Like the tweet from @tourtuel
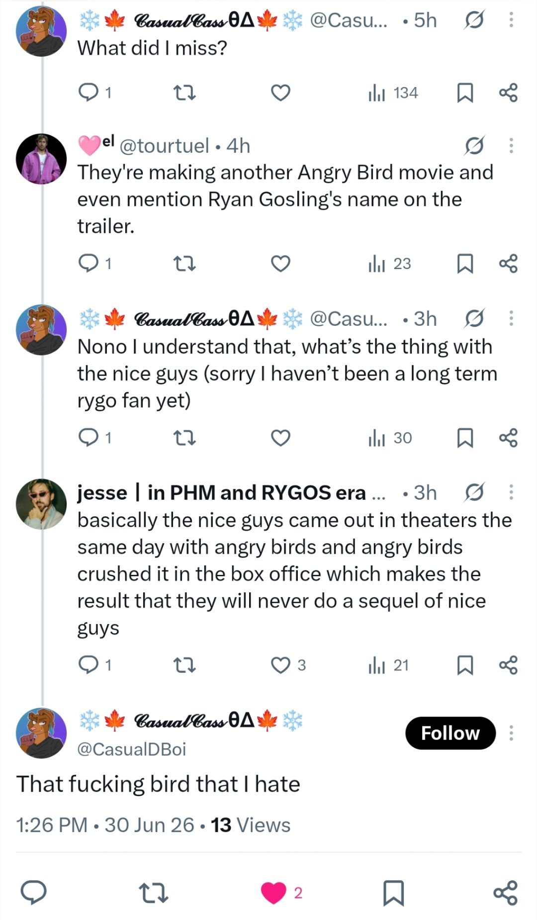 pos(280,264)
